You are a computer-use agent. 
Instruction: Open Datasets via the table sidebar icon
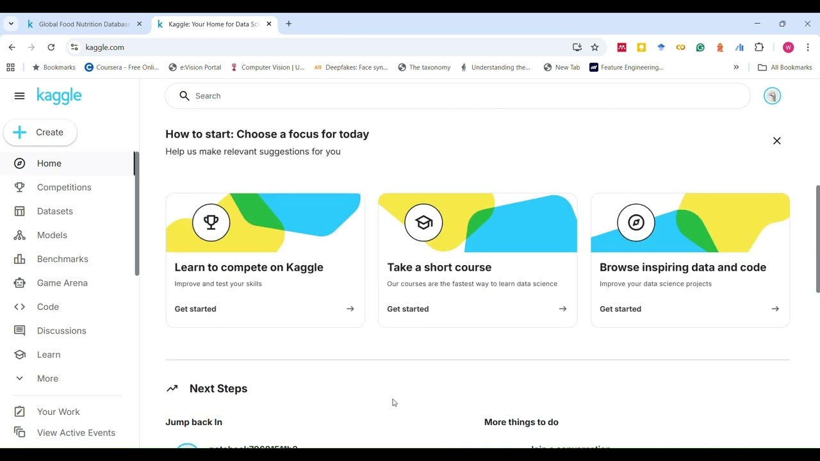[20, 211]
